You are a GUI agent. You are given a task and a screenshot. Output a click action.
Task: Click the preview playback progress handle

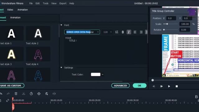153,80
